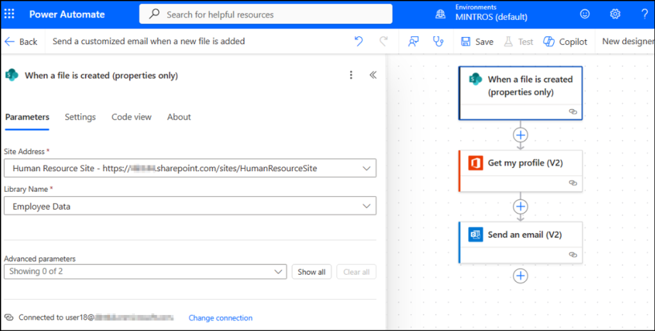Open the About tab

click(179, 118)
